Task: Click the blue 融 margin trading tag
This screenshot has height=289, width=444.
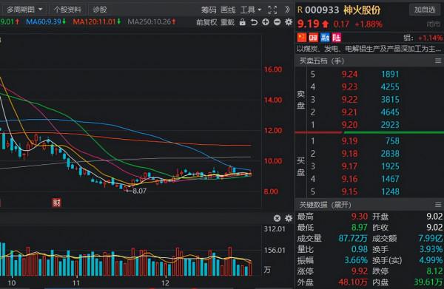Action: (x=325, y=38)
